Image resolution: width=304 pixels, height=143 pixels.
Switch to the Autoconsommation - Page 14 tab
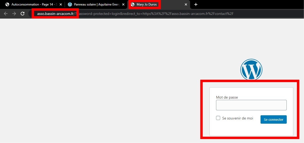click(34, 4)
